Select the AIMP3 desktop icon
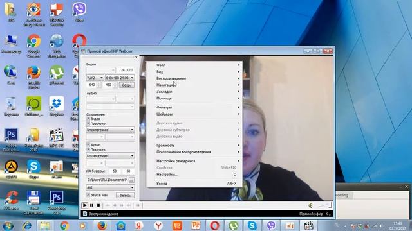This screenshot has width=412, height=231. tap(11, 169)
